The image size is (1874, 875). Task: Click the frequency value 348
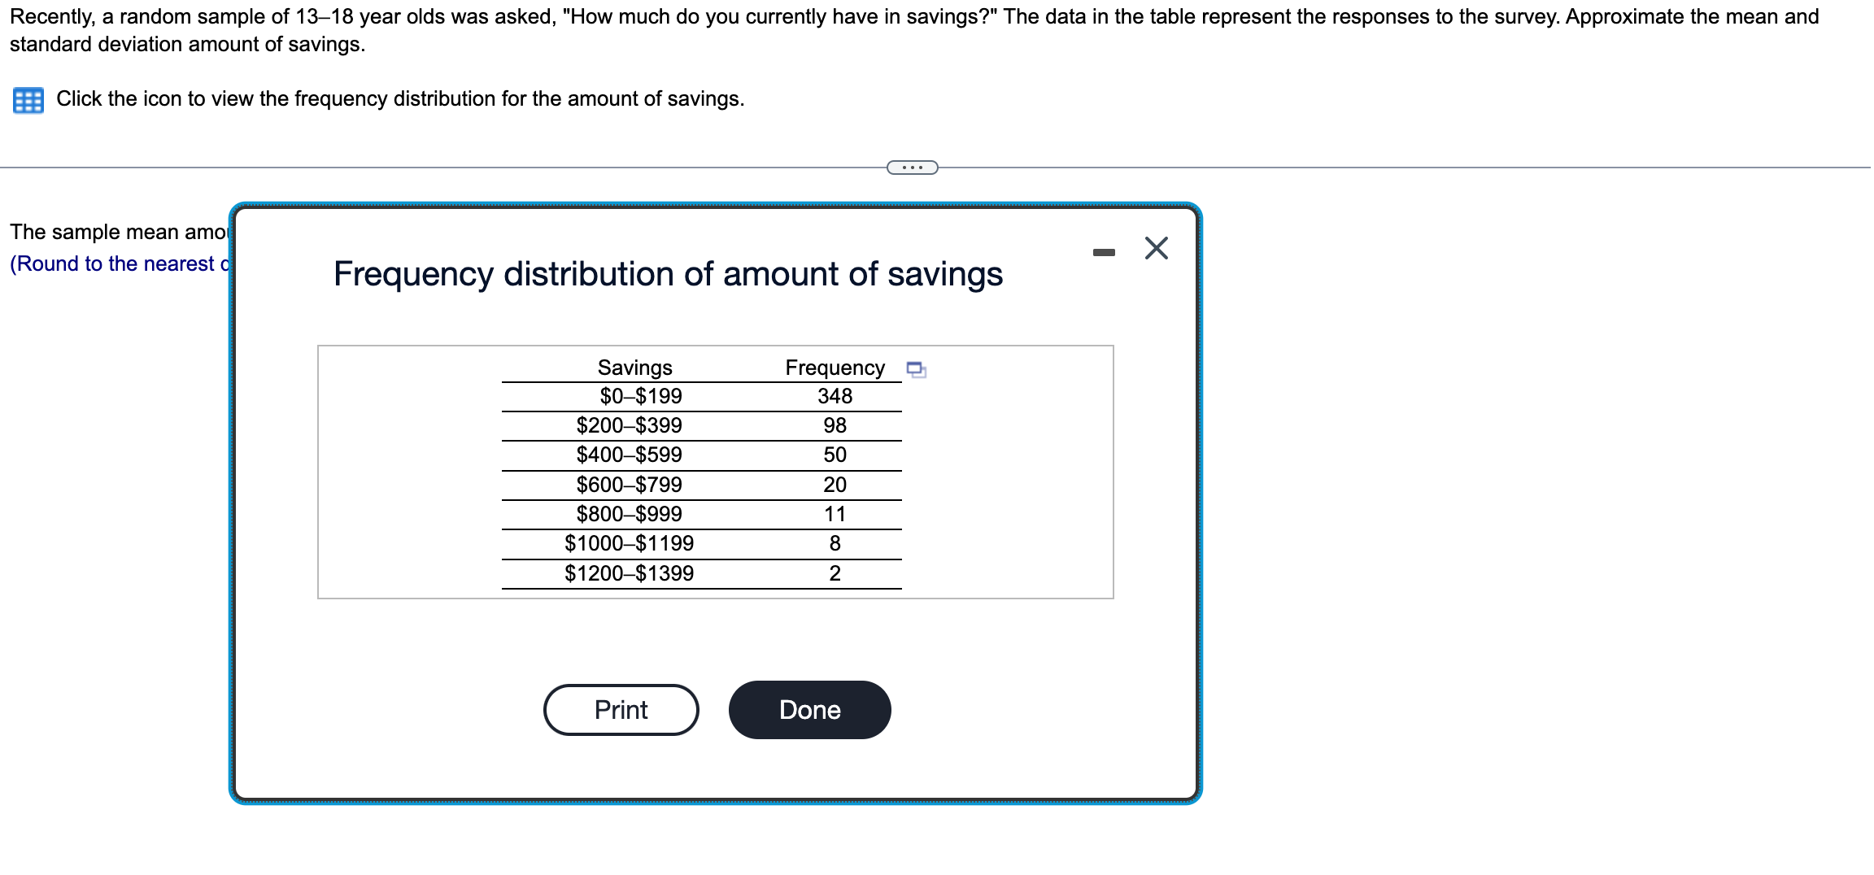tap(835, 396)
